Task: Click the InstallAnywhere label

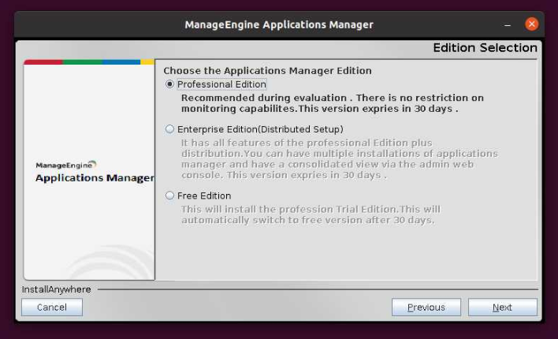Action: tap(56, 289)
